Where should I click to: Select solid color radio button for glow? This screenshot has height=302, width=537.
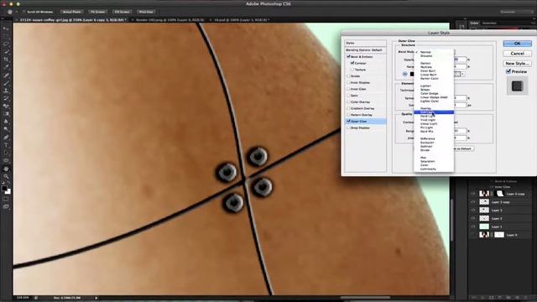pyautogui.click(x=404, y=74)
